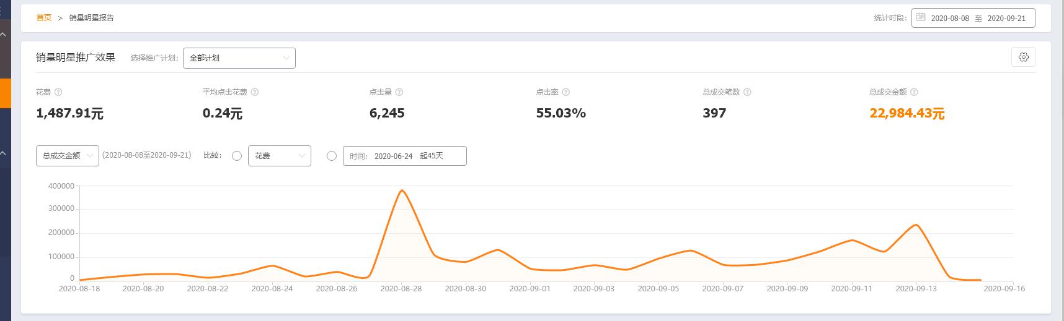Click help icon next to 总成交金额
Image resolution: width=1064 pixels, height=321 pixels.
[914, 92]
